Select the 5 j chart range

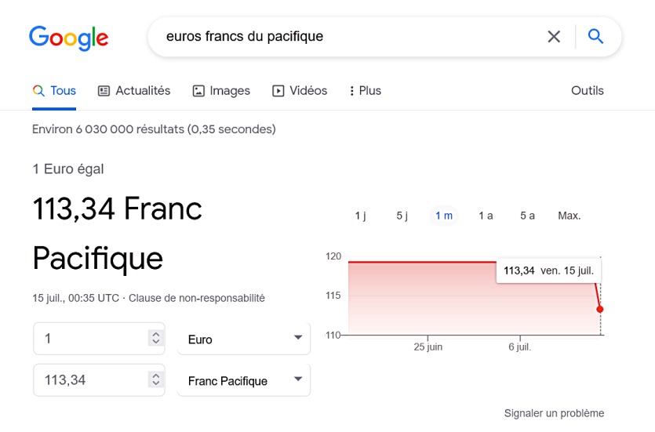tap(402, 216)
